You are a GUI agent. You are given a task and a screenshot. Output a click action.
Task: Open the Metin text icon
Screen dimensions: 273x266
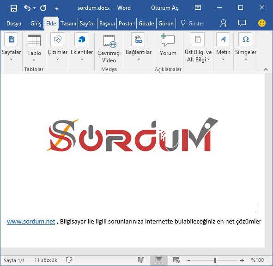coord(223,39)
